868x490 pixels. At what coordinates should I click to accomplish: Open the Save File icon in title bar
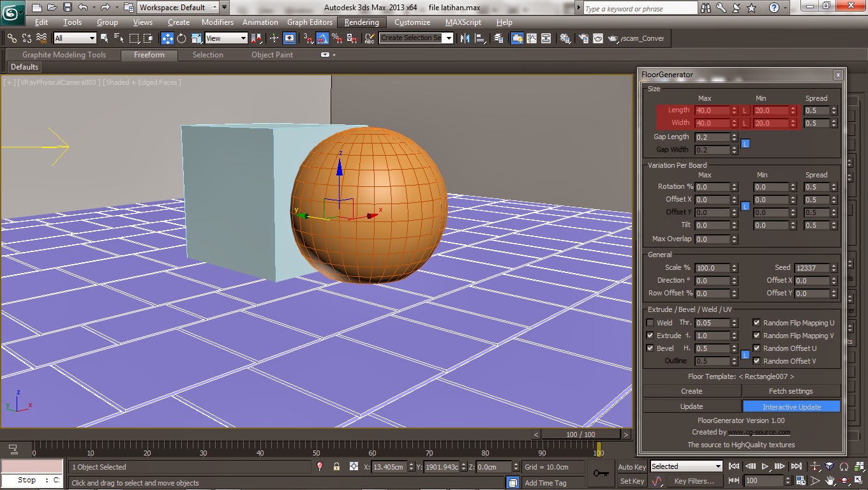(67, 8)
